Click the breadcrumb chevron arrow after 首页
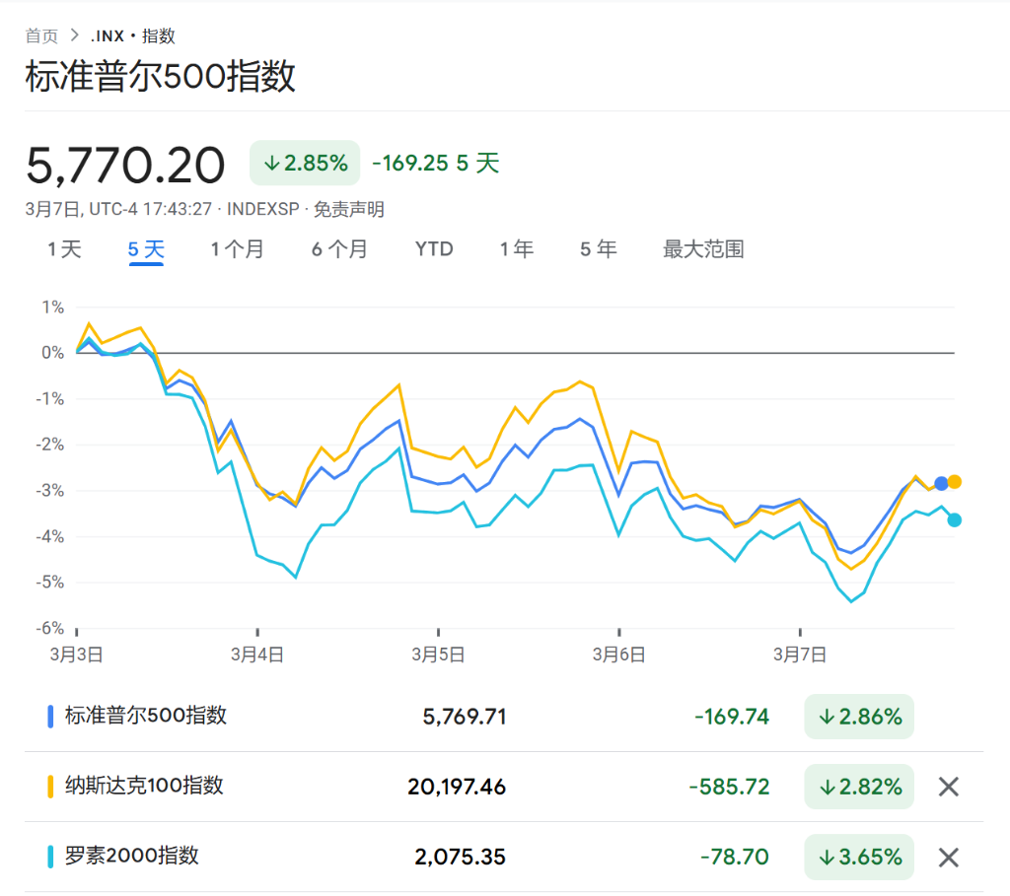 click(74, 36)
